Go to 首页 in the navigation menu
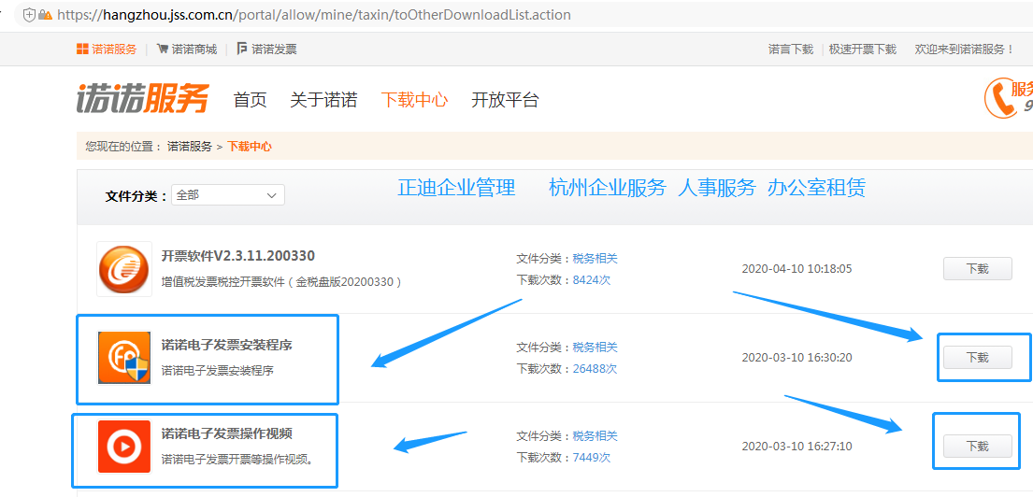 click(x=250, y=100)
